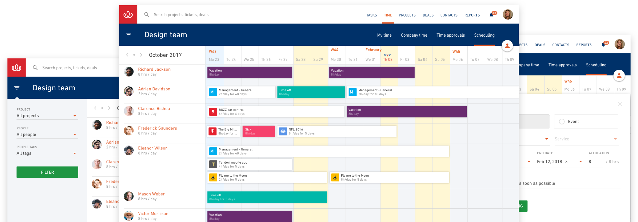638x222 pixels.
Task: Switch to Time approvals in right window
Action: click(562, 65)
